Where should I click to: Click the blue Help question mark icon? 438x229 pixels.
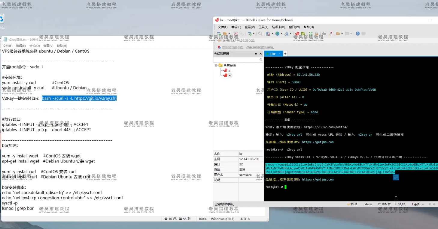click(357, 34)
